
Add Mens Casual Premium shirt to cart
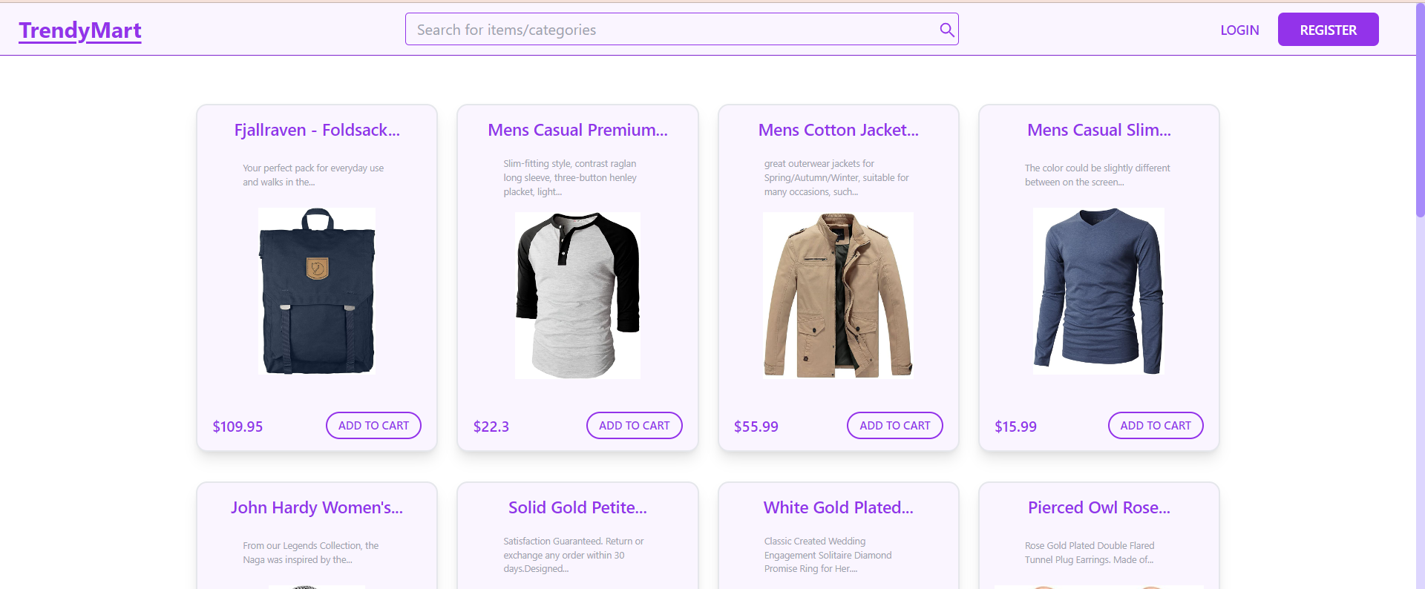(x=634, y=426)
